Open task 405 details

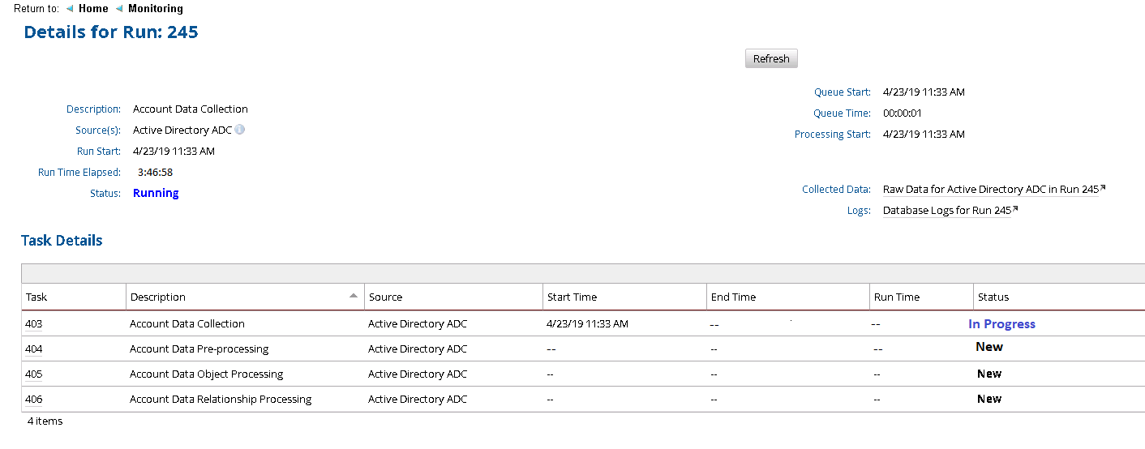pyautogui.click(x=33, y=374)
